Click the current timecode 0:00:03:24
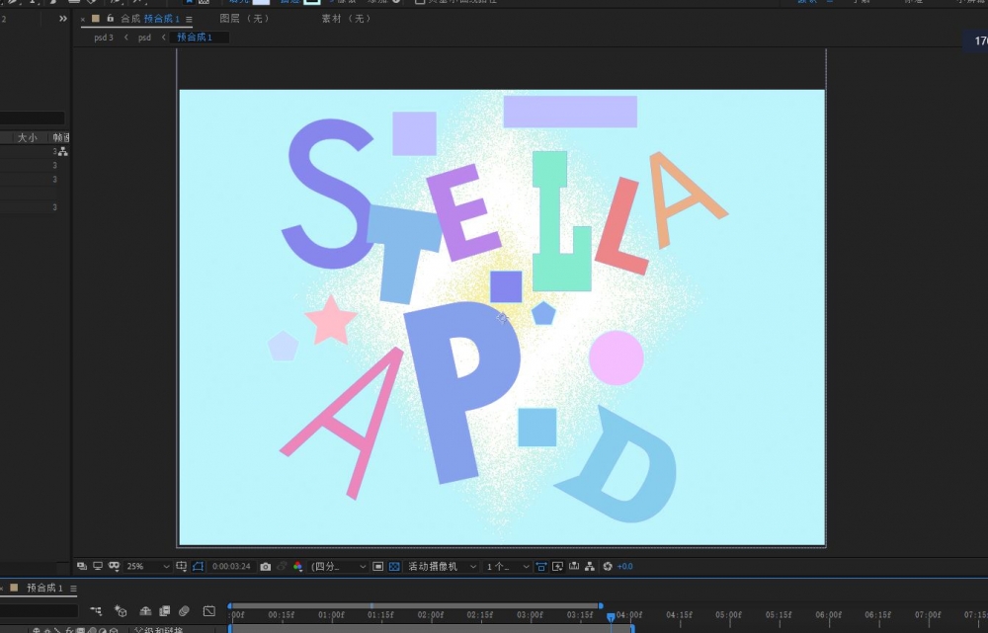 (x=232, y=567)
